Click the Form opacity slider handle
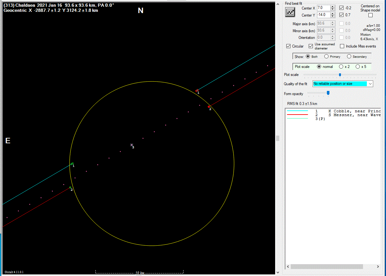 click(328, 93)
